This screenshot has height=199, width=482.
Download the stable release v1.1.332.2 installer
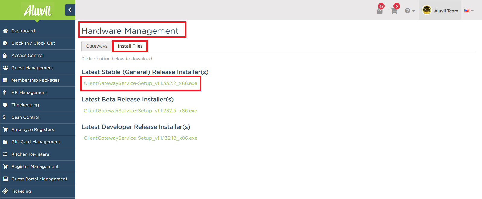[x=140, y=83]
